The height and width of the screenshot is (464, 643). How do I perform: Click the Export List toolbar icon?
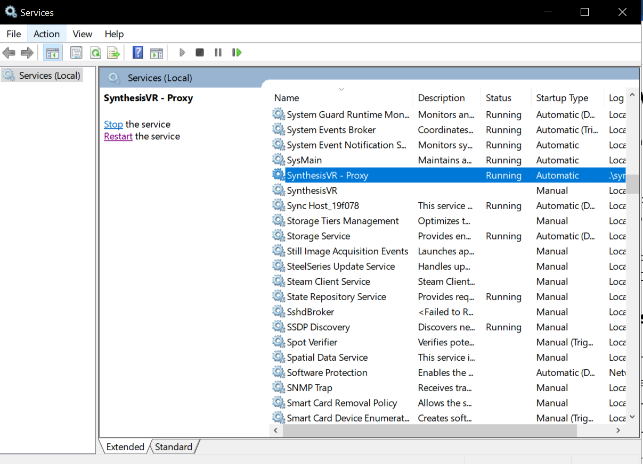pyautogui.click(x=113, y=53)
